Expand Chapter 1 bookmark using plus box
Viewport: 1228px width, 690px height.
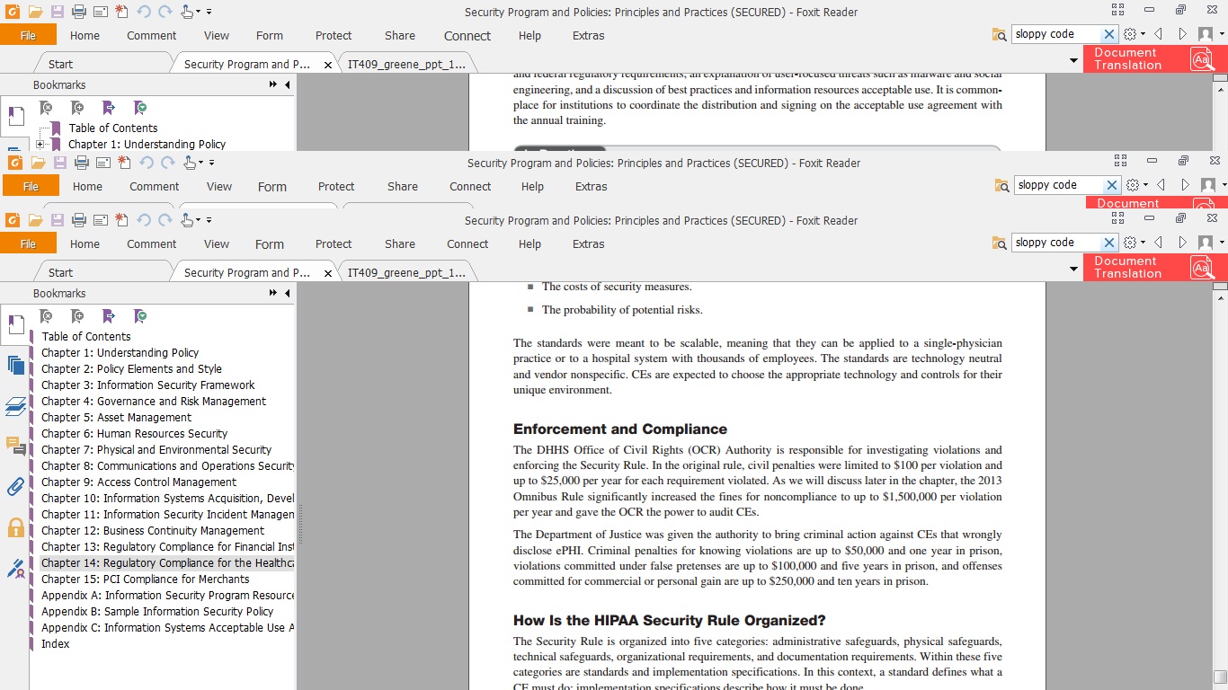coord(40,145)
